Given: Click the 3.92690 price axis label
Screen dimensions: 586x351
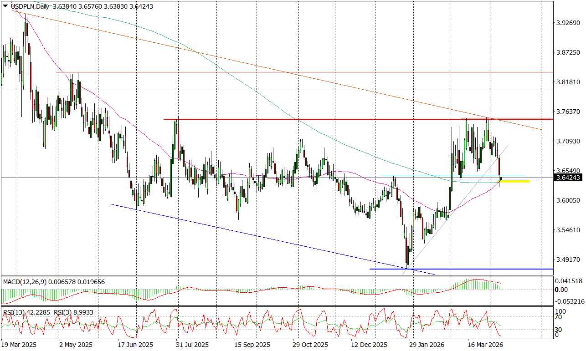Looking at the screenshot, I should coord(568,23).
